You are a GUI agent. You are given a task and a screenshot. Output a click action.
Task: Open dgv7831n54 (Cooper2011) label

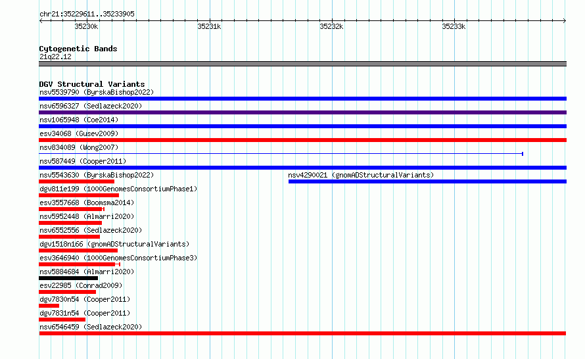[85, 313]
